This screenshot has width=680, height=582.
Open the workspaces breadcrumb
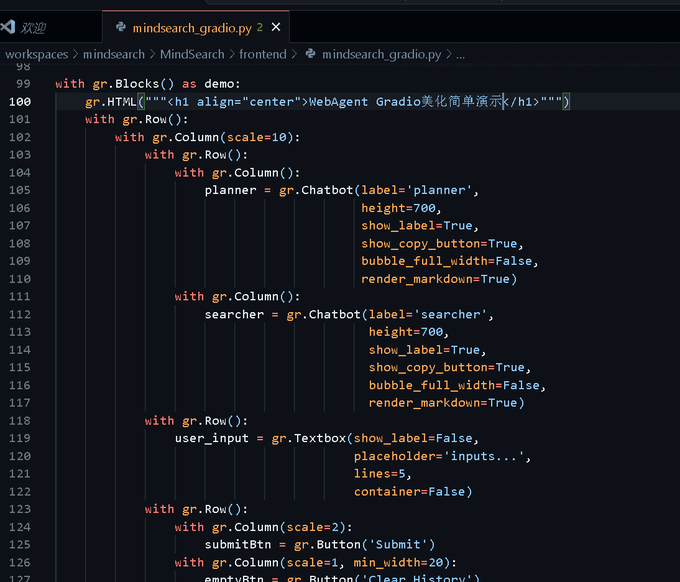point(37,54)
